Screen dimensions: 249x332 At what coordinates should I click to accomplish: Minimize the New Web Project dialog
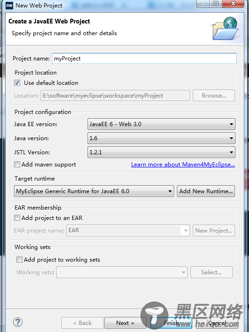click(203, 4)
